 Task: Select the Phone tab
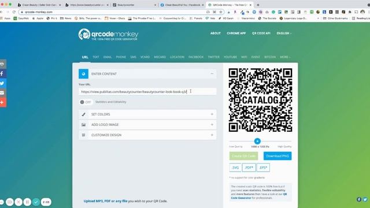(x=121, y=57)
